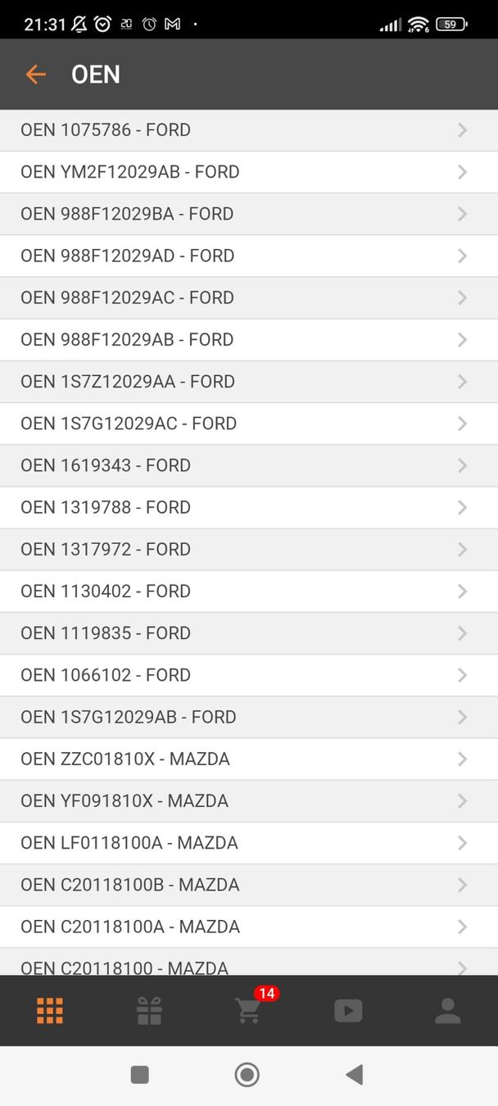Open the video tutorials tab
Viewport: 498px width, 1106px height.
coord(348,1011)
